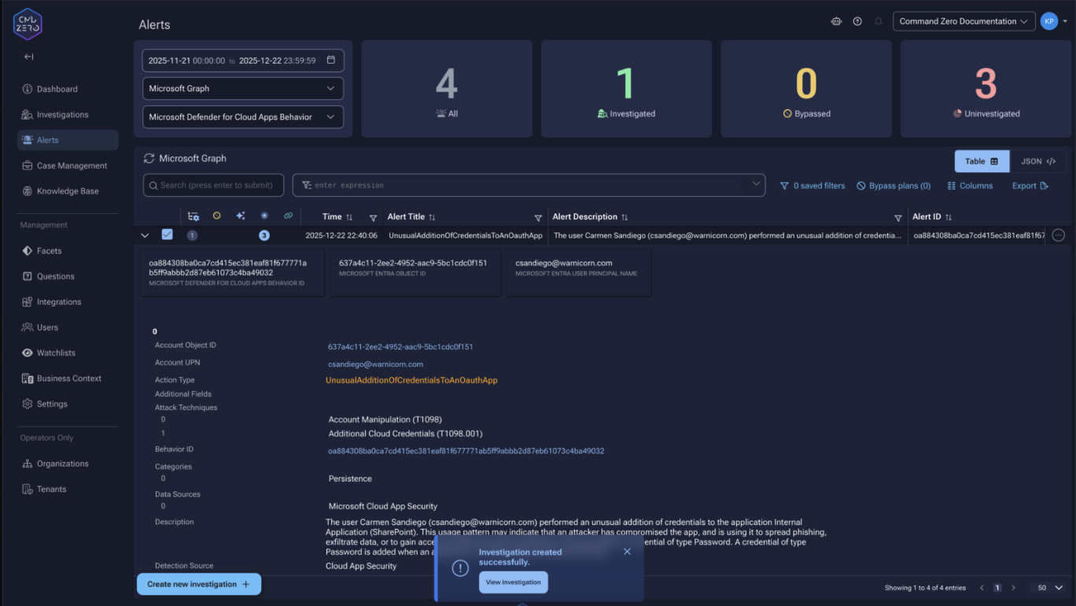Viewport: 1076px width, 606px height.
Task: Open Knowledge Base
Action: [x=68, y=191]
